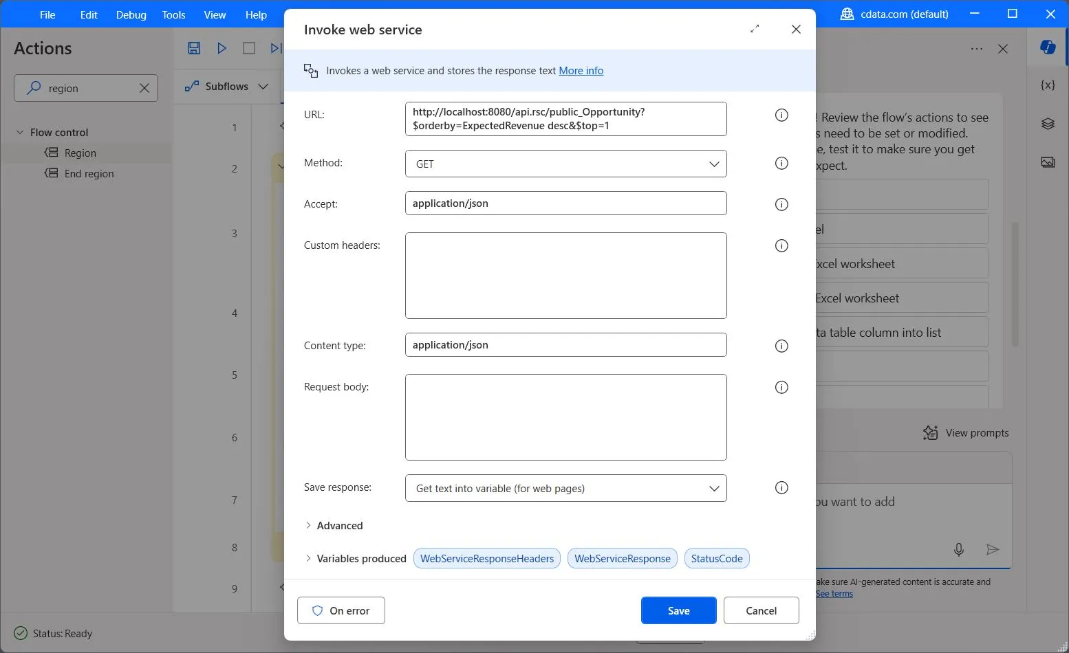Click the info icon beside Request body
The width and height of the screenshot is (1069, 653).
click(x=781, y=388)
